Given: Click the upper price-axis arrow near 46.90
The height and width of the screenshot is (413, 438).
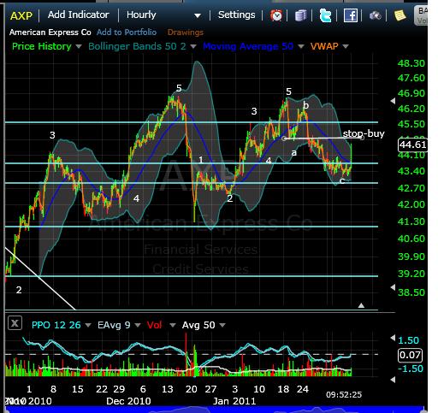Looking at the screenshot, I should click(x=393, y=101).
